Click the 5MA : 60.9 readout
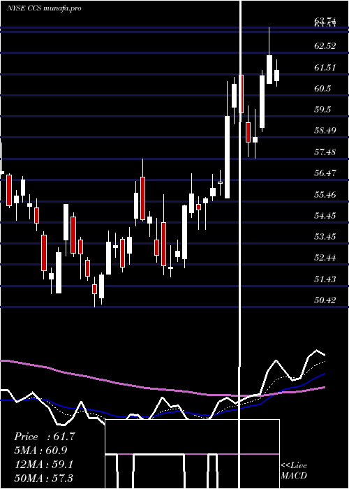This screenshot has height=489, width=349. [x=41, y=451]
